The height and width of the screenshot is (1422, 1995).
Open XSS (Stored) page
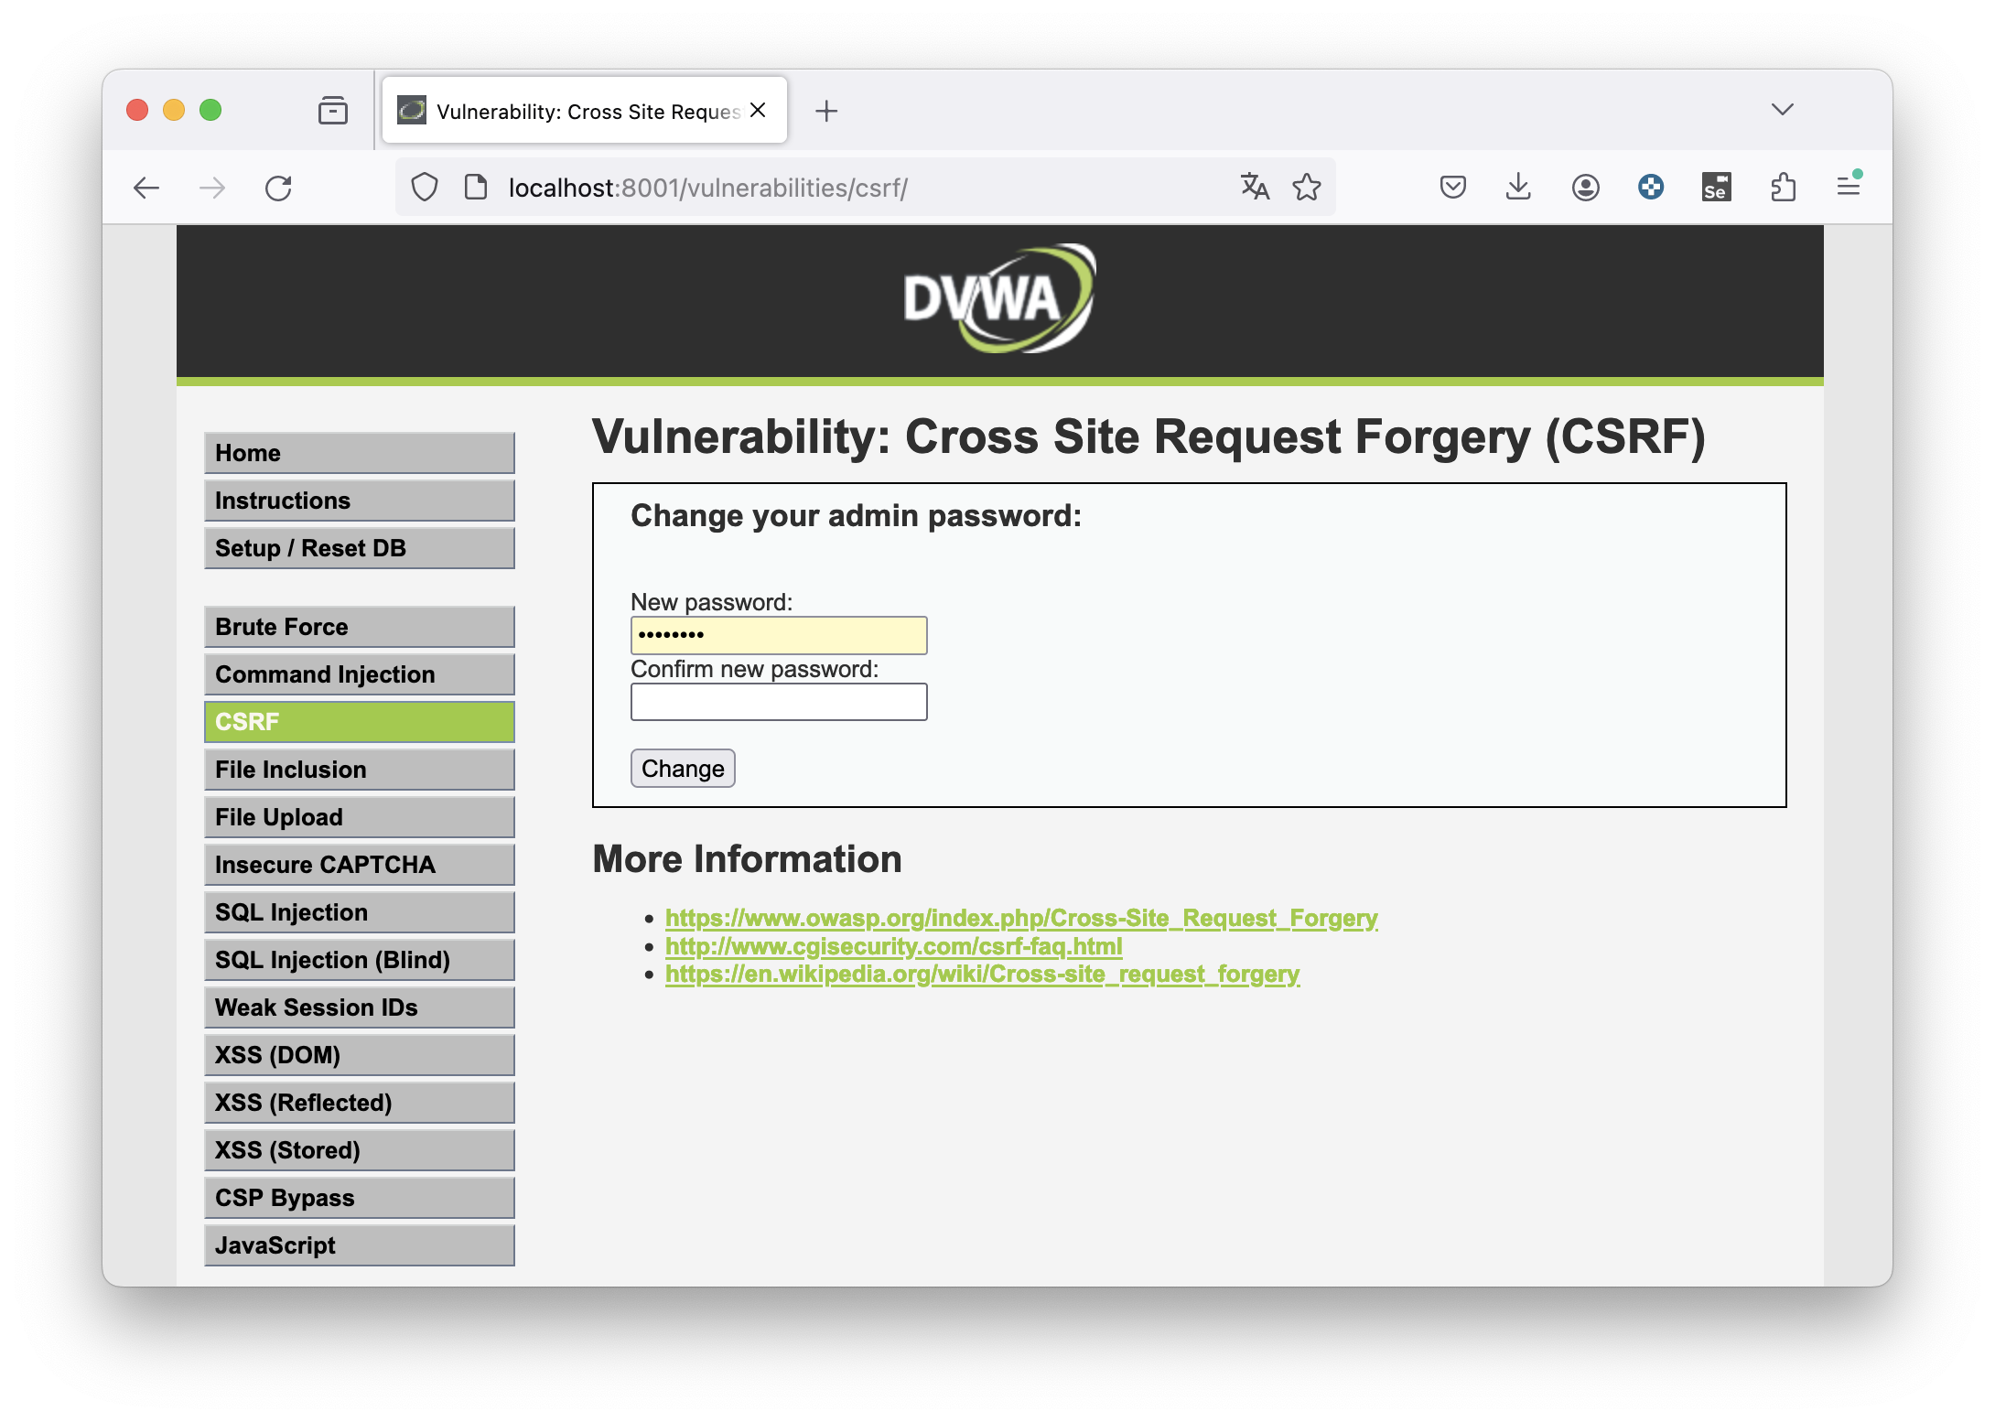(x=360, y=1150)
